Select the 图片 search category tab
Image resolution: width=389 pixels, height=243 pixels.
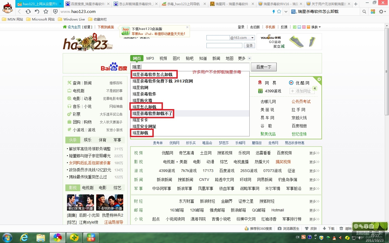click(x=176, y=58)
